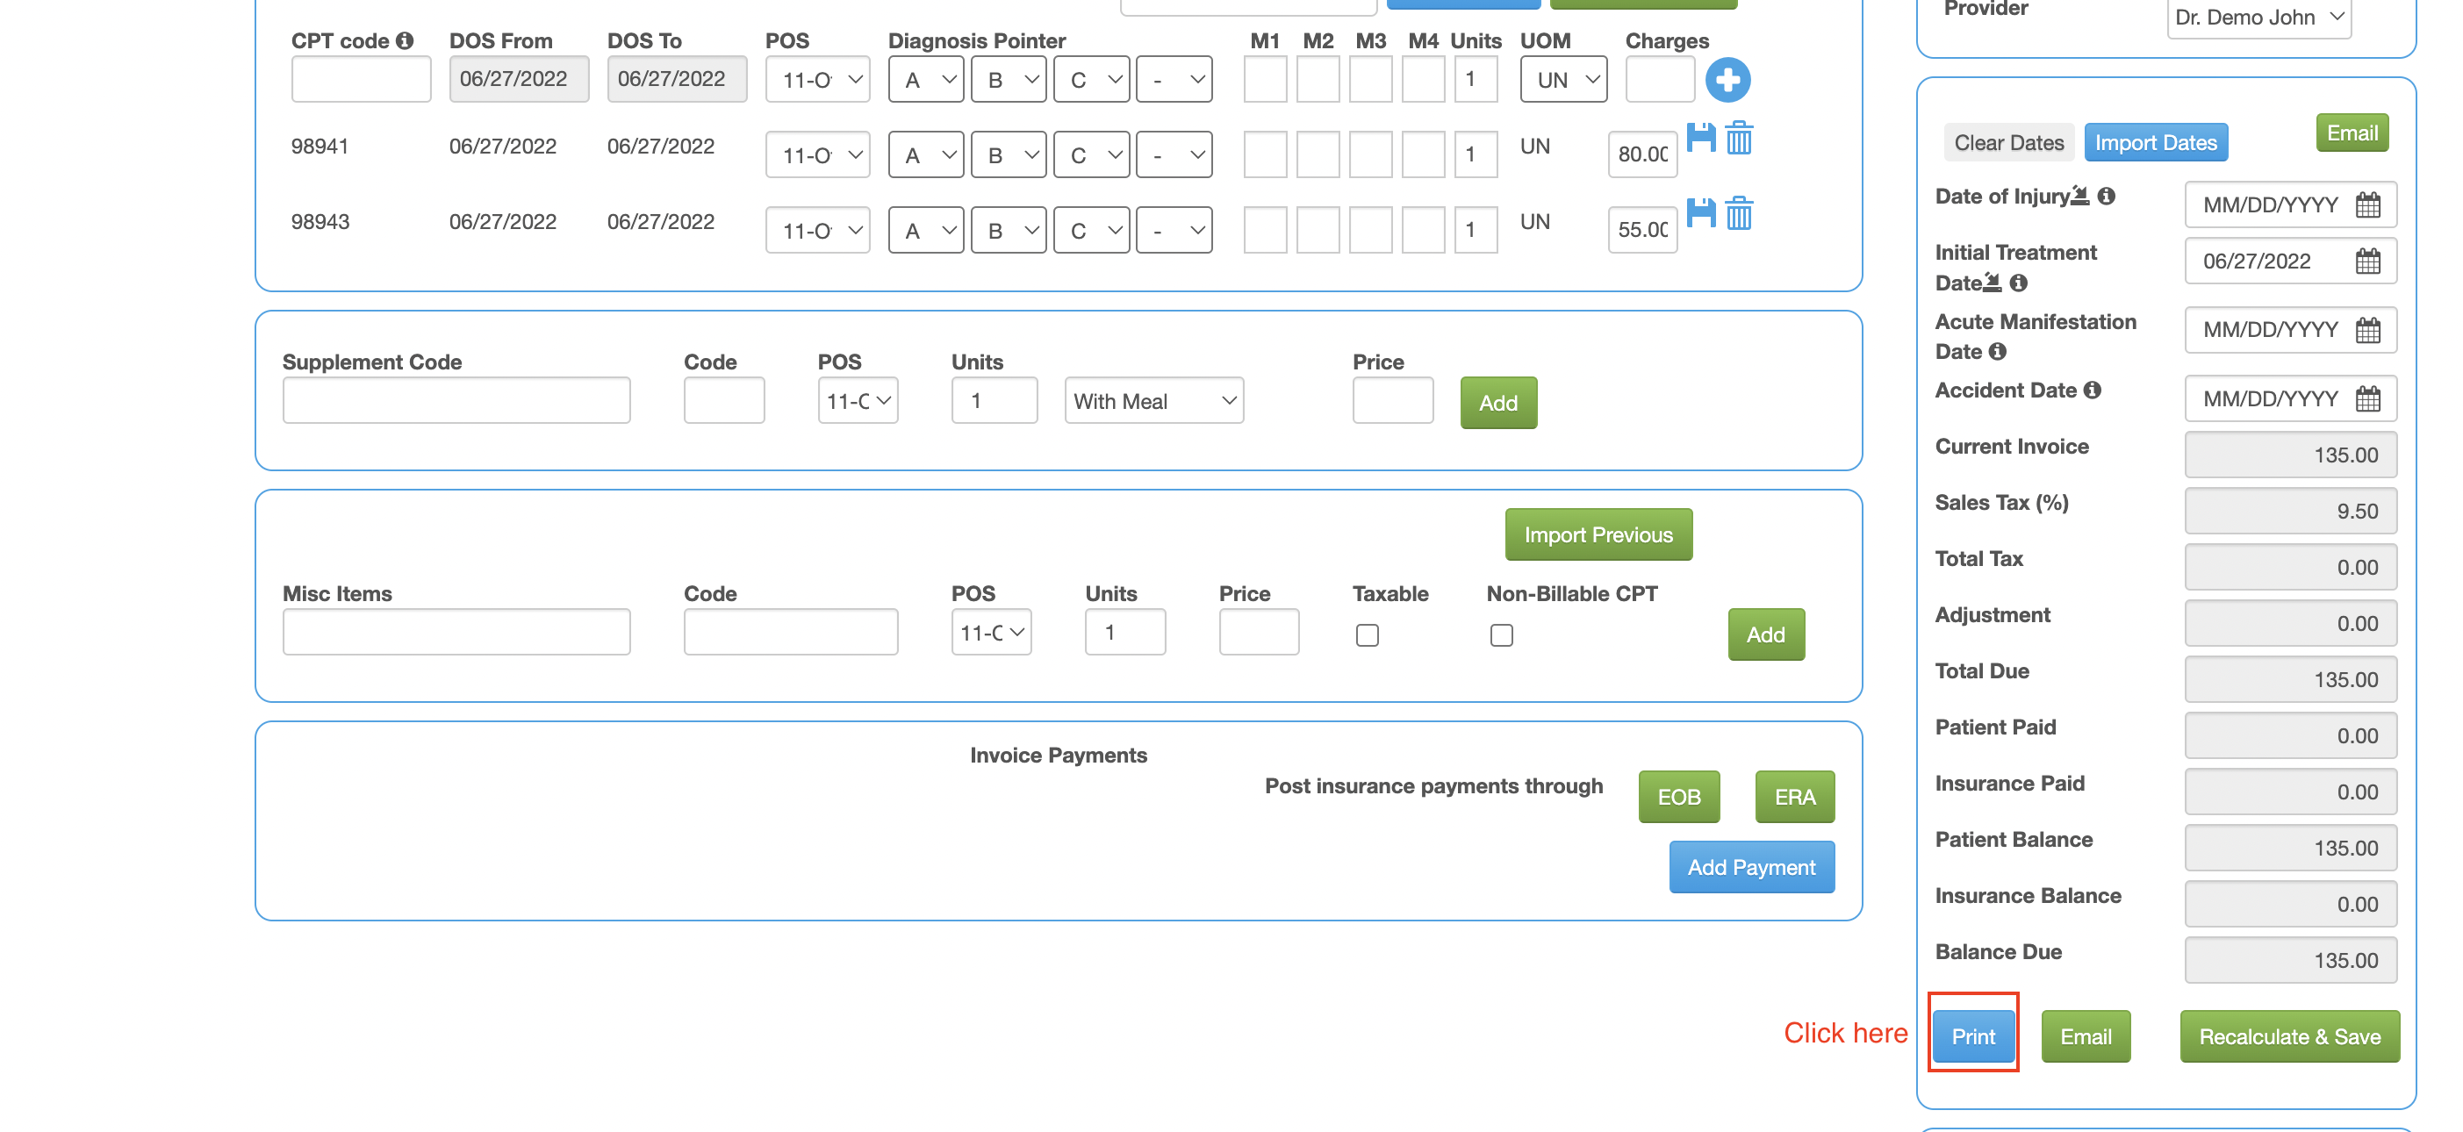Click the info icon next to CPT code

click(x=406, y=40)
